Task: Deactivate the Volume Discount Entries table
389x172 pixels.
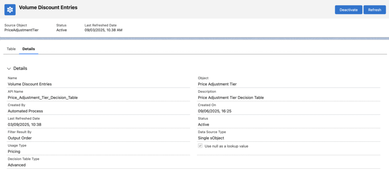Action: coord(348,10)
